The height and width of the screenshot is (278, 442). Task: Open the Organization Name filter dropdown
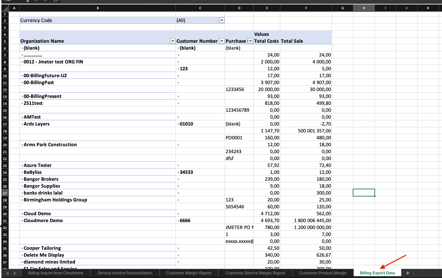172,41
